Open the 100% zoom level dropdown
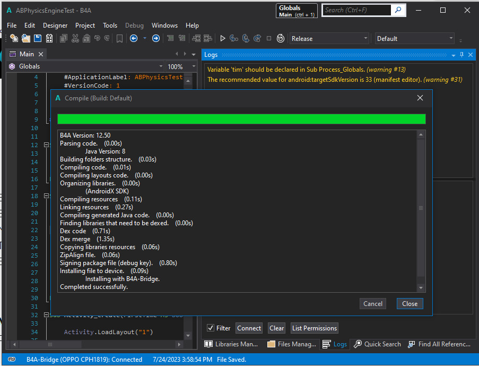The height and width of the screenshot is (366, 479). click(181, 66)
